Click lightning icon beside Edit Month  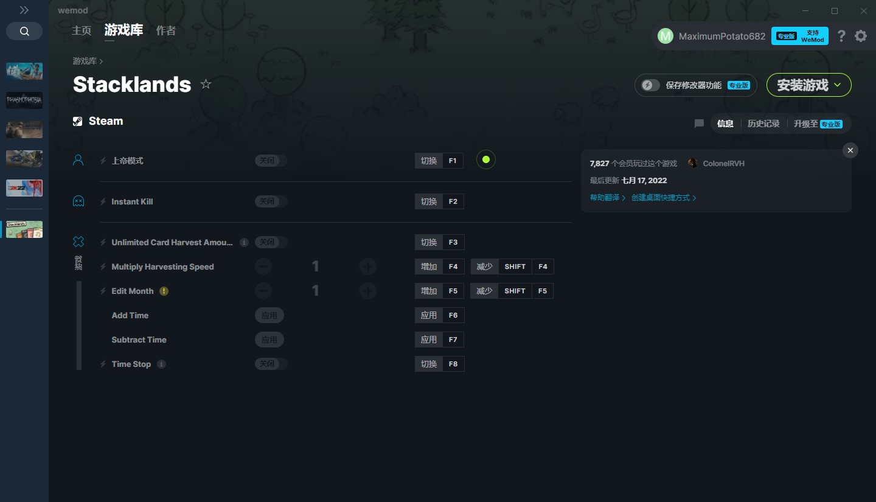103,291
